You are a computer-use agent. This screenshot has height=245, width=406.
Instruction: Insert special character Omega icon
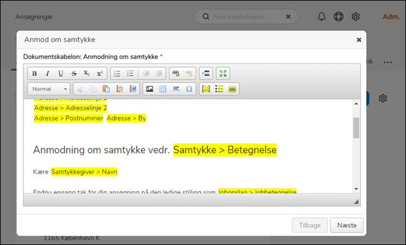(189, 89)
